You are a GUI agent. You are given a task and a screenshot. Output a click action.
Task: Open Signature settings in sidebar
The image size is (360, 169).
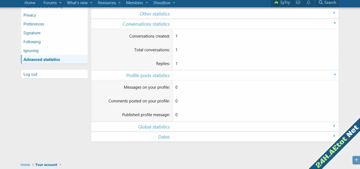(32, 33)
